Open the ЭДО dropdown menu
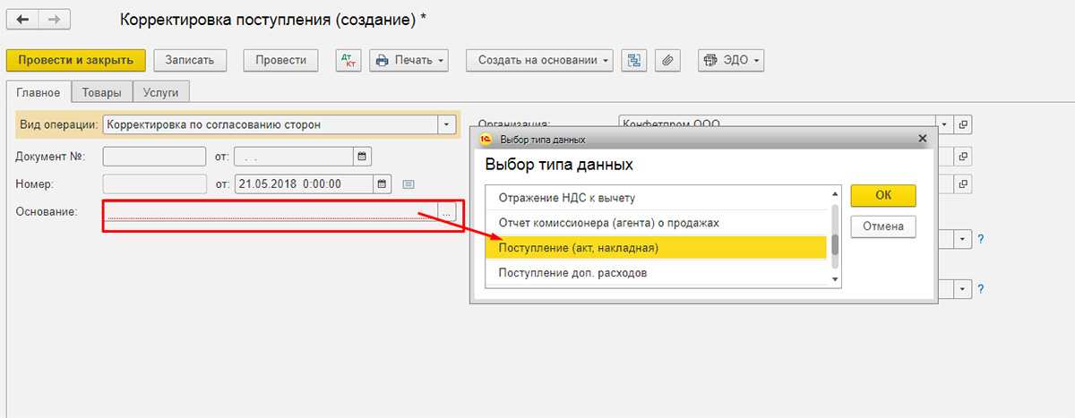 (731, 60)
